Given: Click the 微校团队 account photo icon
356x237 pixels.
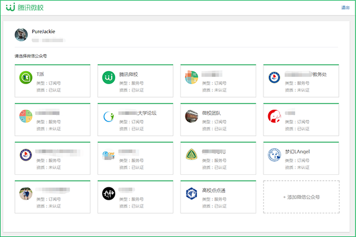Looking at the screenshot, I should (192, 116).
